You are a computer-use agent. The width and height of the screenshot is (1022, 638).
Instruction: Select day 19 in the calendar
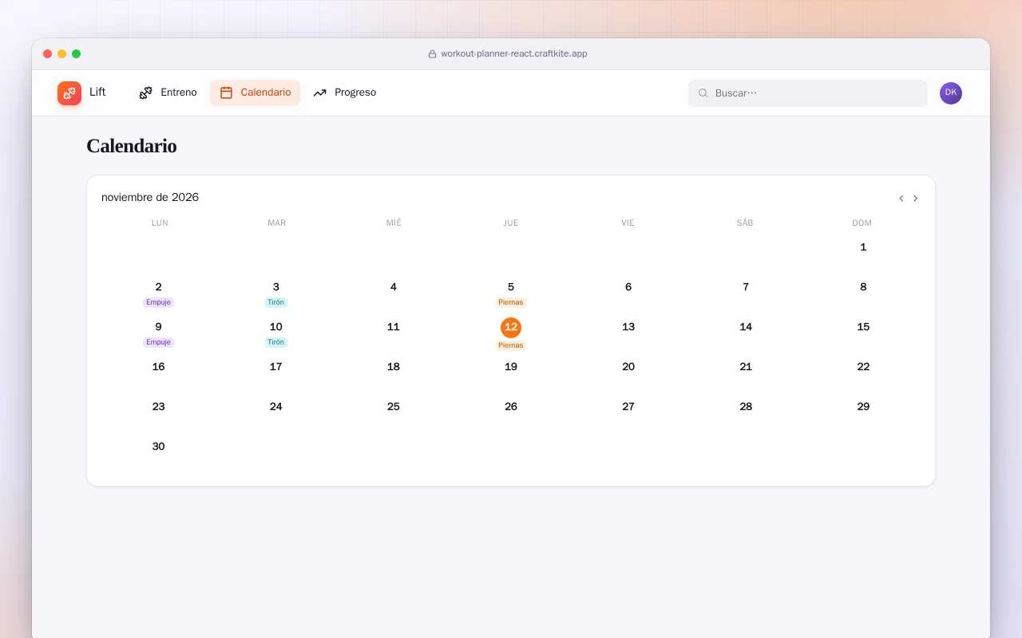[x=511, y=367]
